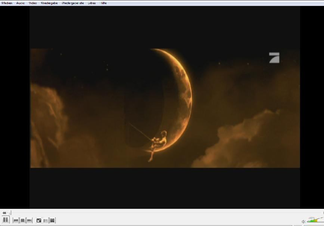Open the Wiedergabe menu
The height and width of the screenshot is (226, 324).
[49, 3]
